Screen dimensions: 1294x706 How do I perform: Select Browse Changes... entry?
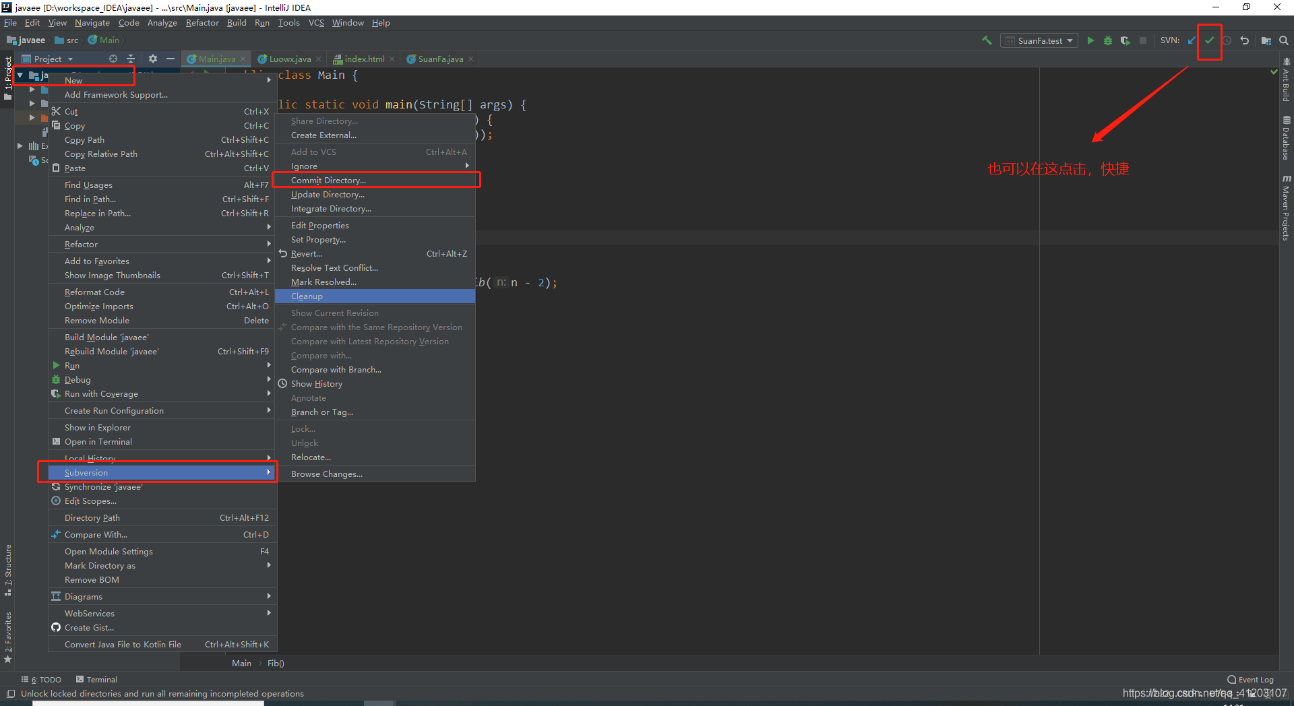(375, 474)
